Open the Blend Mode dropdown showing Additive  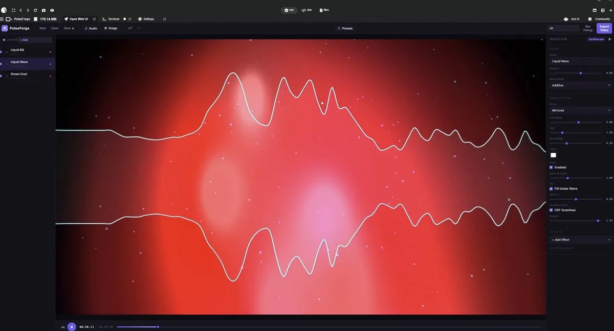pos(581,85)
